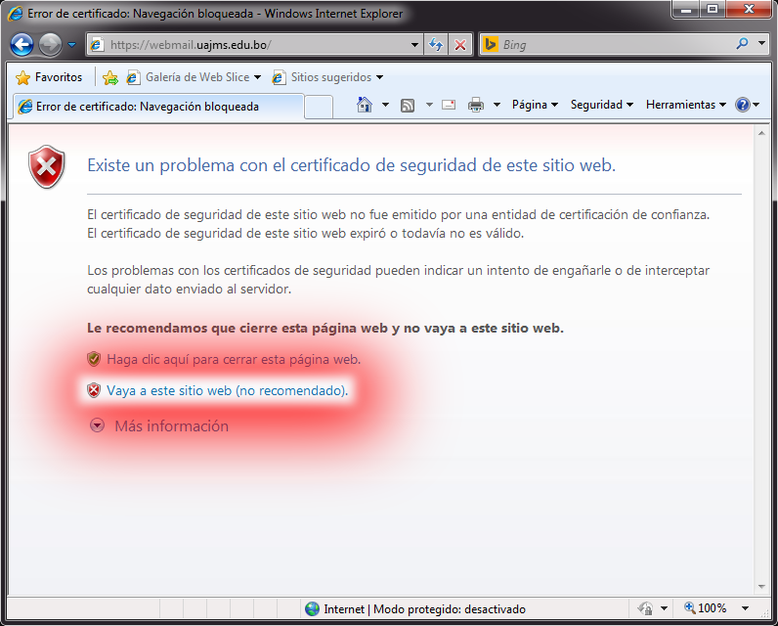Open the zoom level 100% dropdown

click(745, 608)
